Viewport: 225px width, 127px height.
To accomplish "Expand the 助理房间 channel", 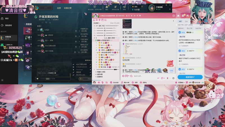I will click(x=96, y=77).
